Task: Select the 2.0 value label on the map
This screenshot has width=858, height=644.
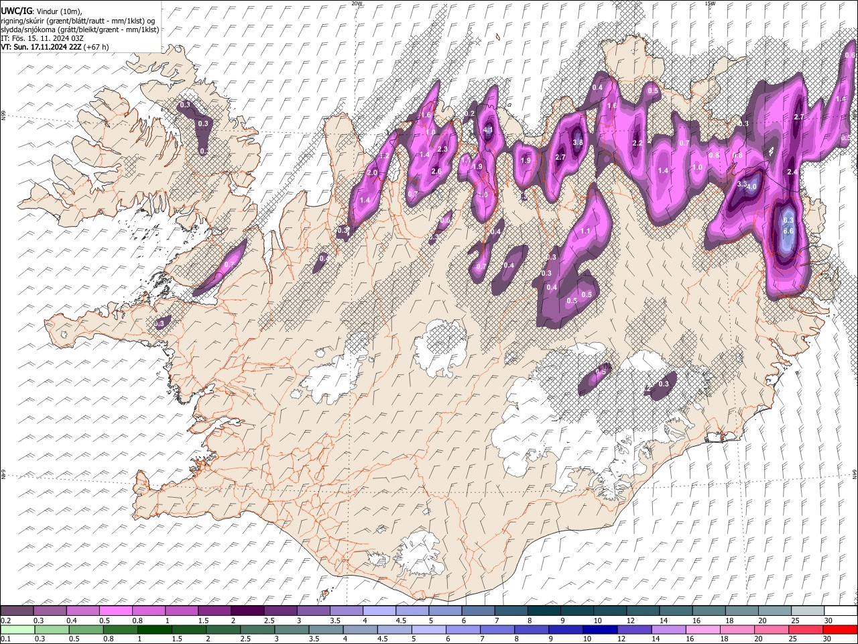Action: click(x=373, y=172)
